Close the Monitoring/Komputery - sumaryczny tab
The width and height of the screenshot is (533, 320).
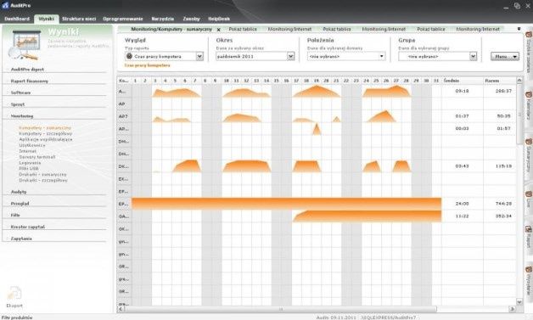point(219,30)
